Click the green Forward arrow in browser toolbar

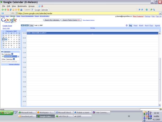pos(5,10)
